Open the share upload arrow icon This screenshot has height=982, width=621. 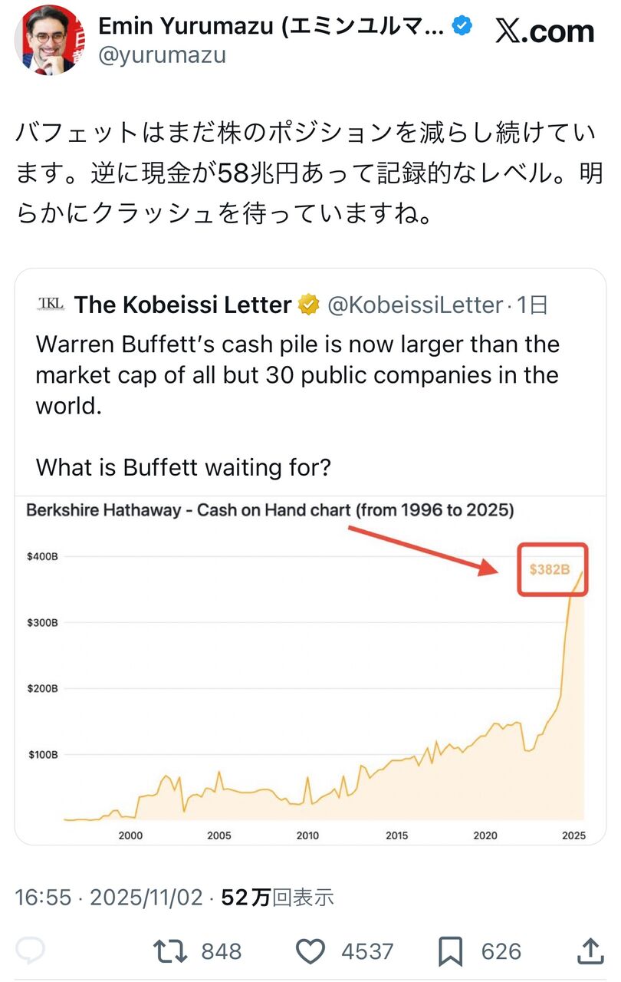pos(590,951)
